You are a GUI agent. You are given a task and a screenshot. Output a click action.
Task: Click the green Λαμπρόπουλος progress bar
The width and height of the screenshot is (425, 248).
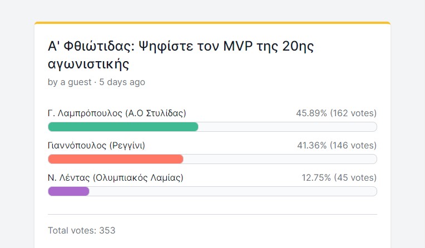(123, 127)
